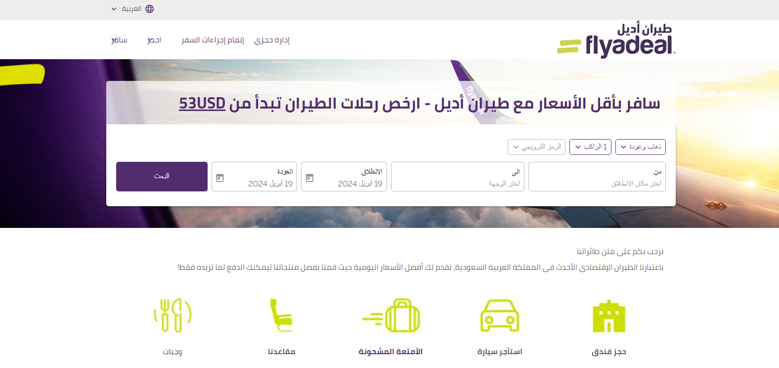Click the globe language icon
The height and width of the screenshot is (368, 779).
[x=150, y=9]
